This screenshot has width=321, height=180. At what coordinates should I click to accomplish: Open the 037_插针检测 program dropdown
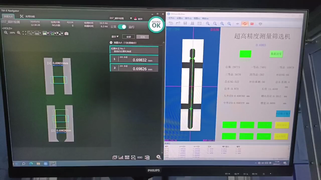[x=131, y=18]
